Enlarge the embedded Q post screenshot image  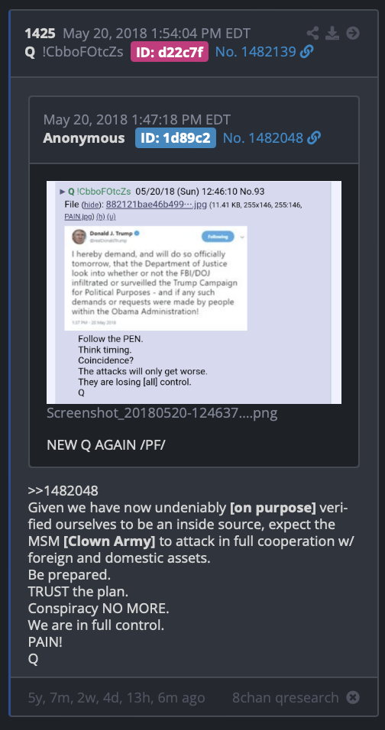(x=194, y=292)
